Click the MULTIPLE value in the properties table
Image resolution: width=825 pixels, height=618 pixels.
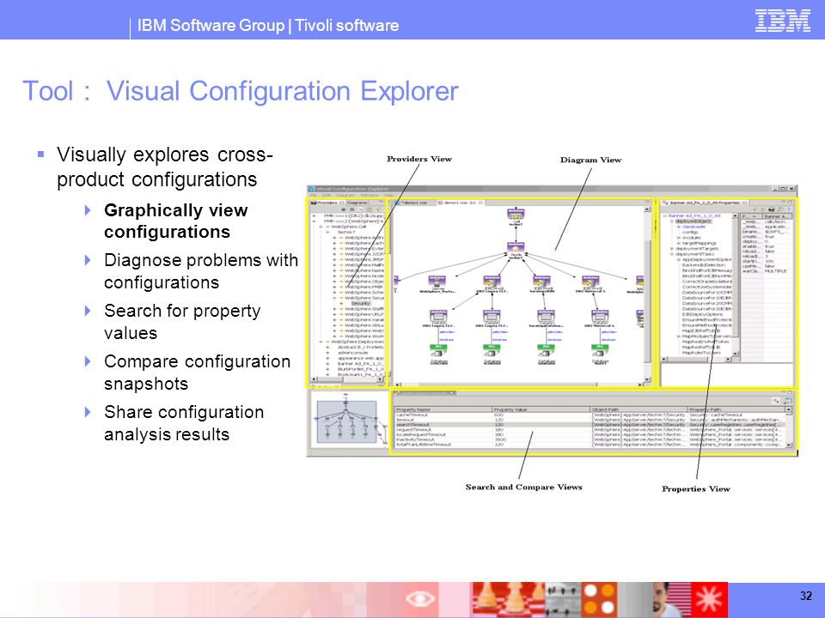(775, 270)
